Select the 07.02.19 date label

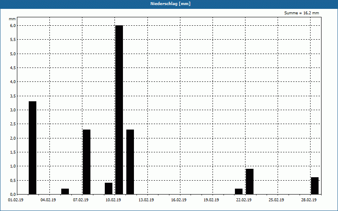coord(81,200)
